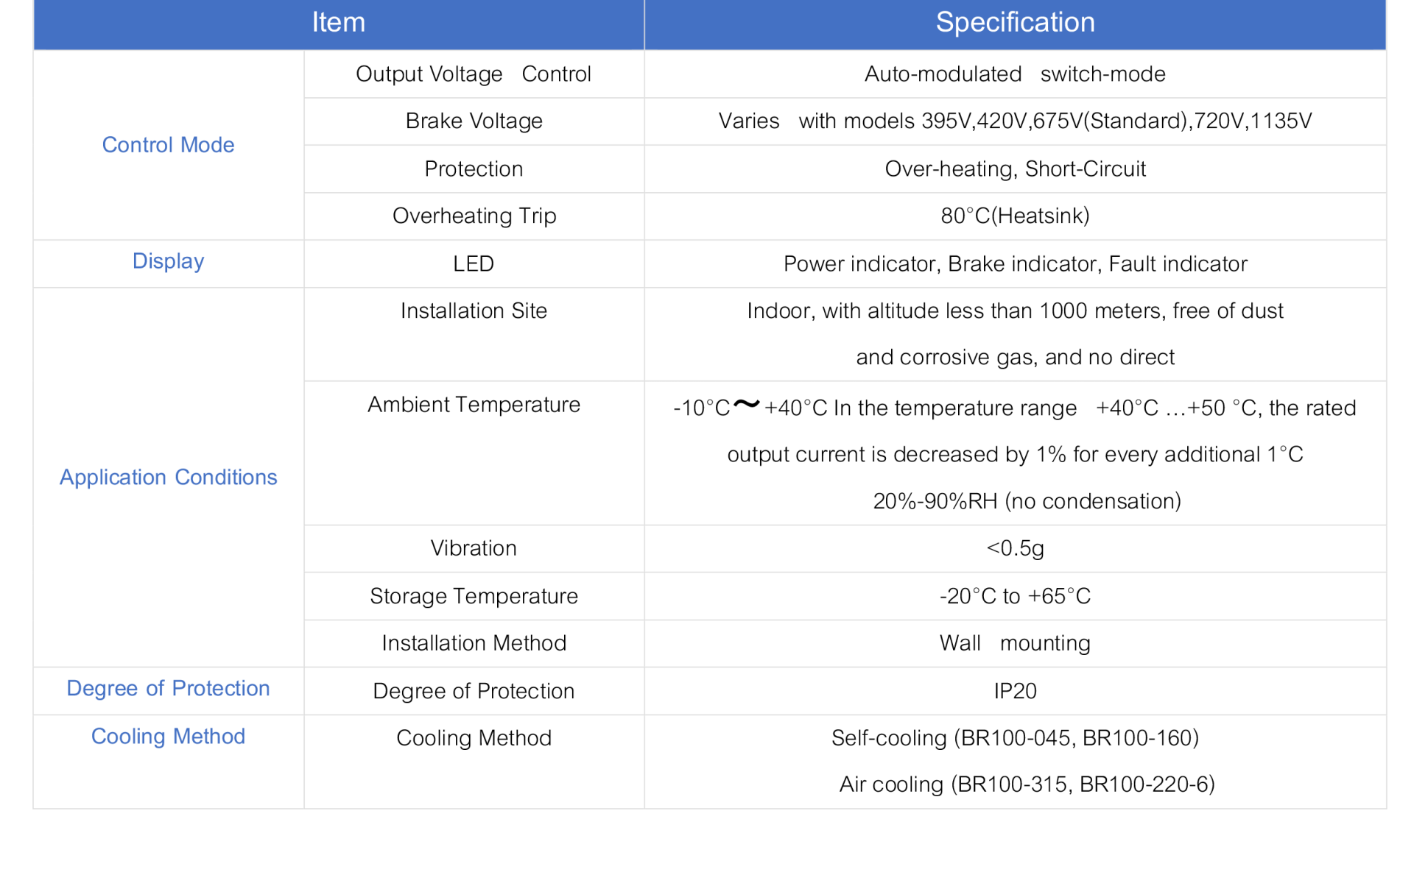The width and height of the screenshot is (1414, 886).
Task: Select the Control Mode category label
Action: click(168, 145)
